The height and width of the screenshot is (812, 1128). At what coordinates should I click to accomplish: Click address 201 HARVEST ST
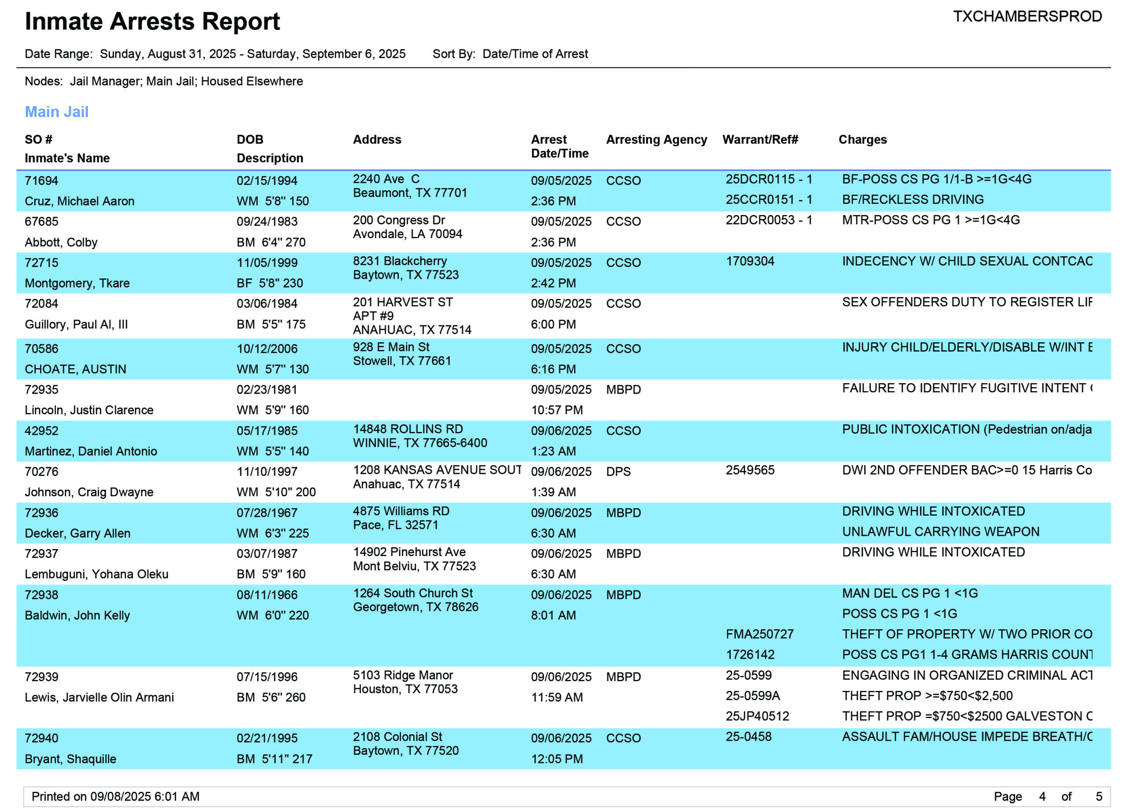(x=403, y=302)
